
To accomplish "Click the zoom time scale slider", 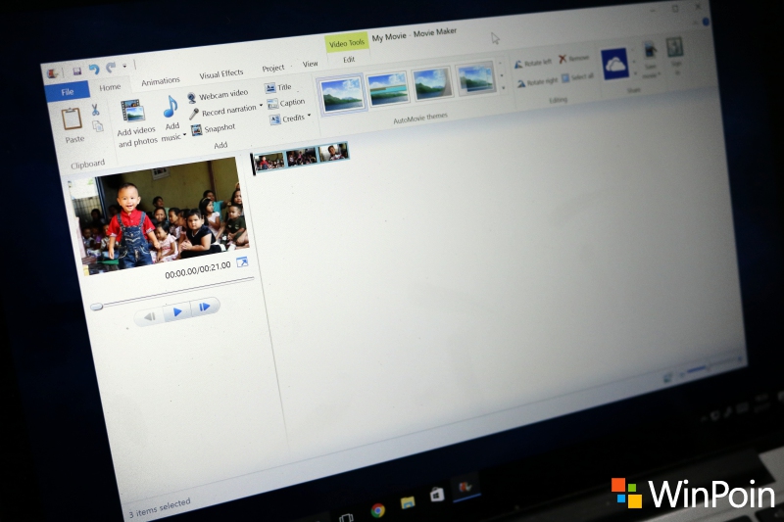I will 708,368.
